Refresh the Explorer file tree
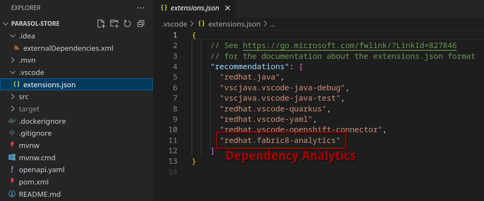Image resolution: width=484 pixels, height=201 pixels. click(127, 24)
